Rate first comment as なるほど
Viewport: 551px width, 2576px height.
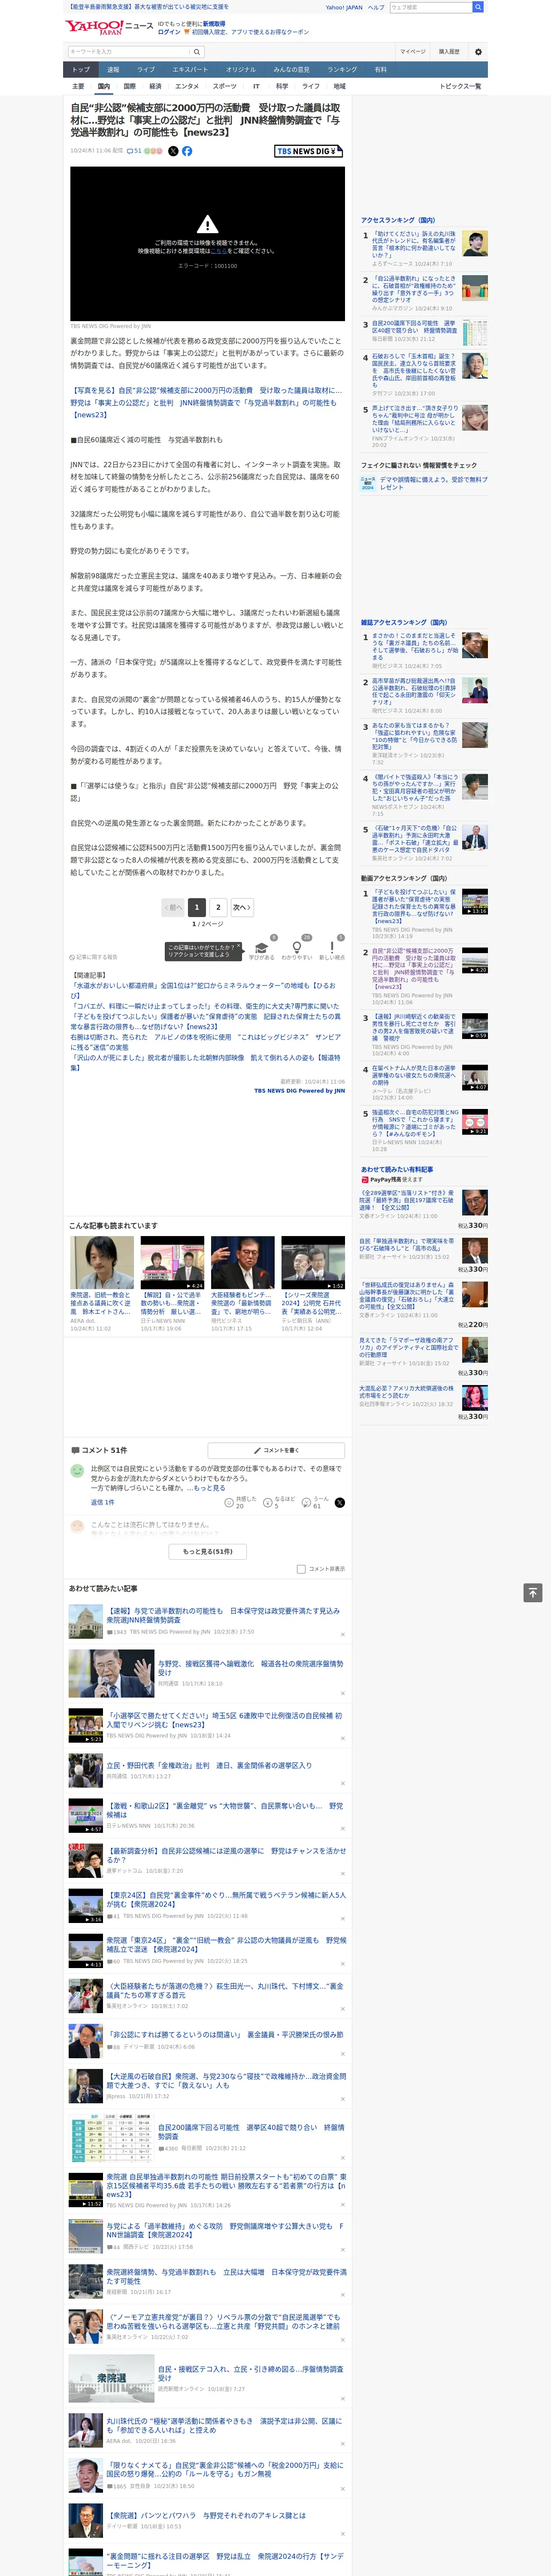pyautogui.click(x=280, y=1503)
